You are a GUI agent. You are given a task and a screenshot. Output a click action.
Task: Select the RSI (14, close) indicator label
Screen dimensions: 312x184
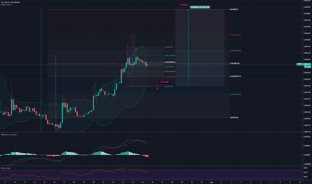coord(5,168)
